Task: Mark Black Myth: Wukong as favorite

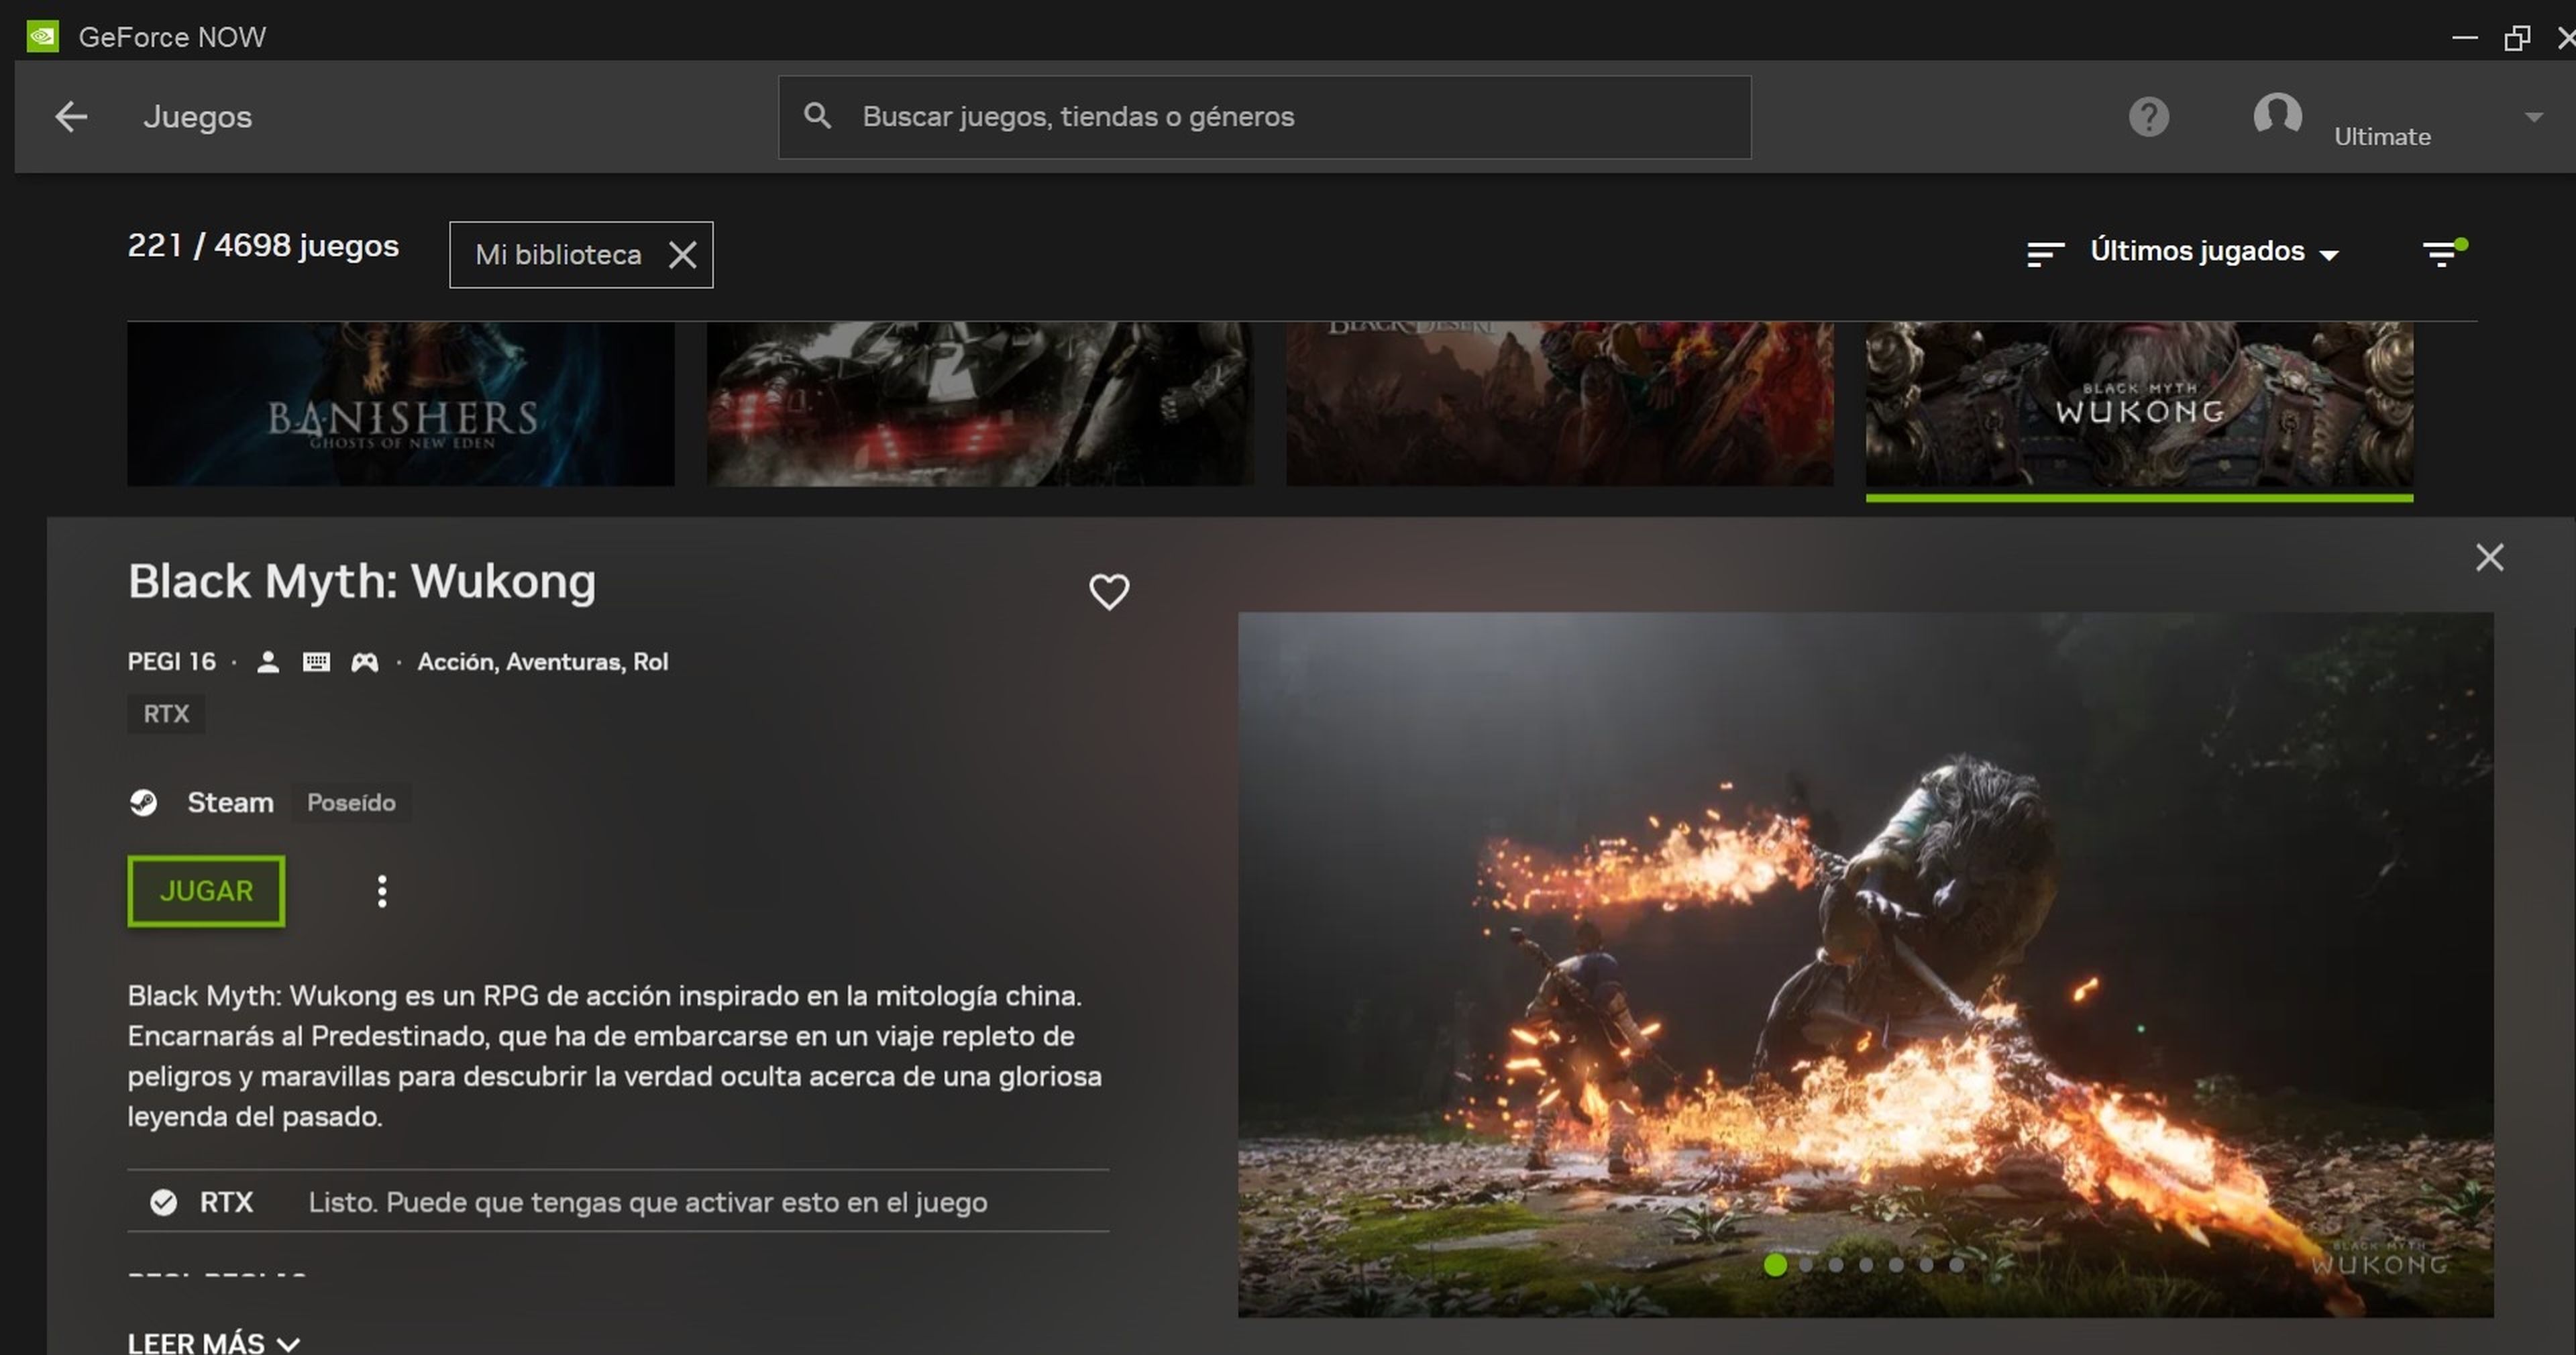Action: [x=1110, y=591]
